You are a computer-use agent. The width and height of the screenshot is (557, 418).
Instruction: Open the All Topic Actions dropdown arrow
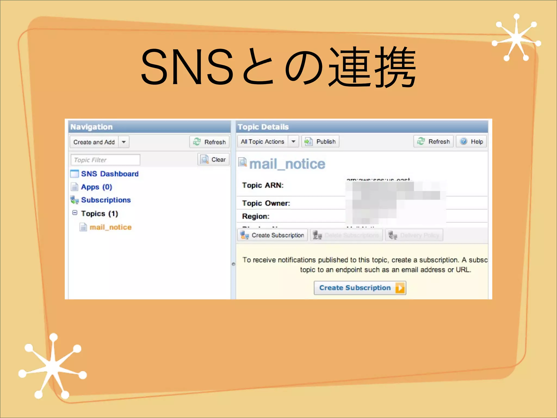(293, 142)
